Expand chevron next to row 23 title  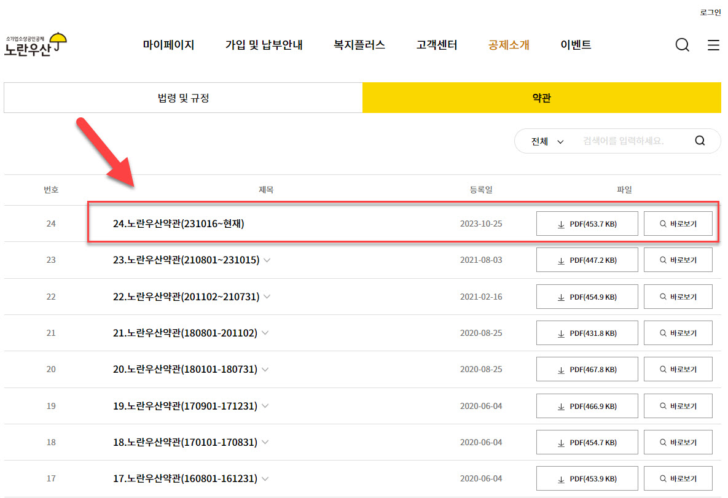click(267, 260)
